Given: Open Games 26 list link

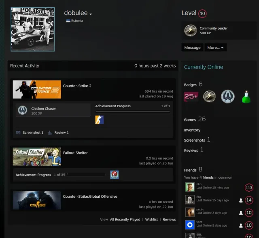Looking at the screenshot, I should click(x=195, y=119).
